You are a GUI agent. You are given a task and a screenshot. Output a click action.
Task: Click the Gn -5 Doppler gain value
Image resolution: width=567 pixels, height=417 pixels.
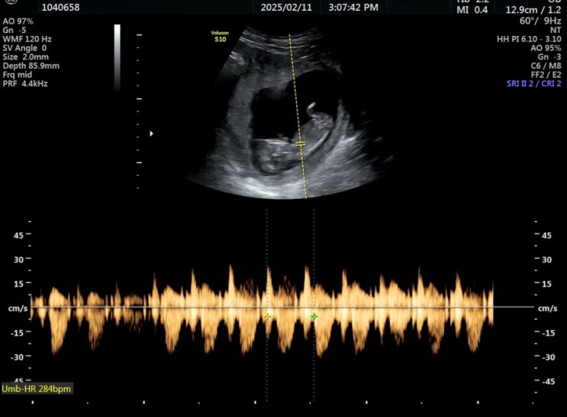pyautogui.click(x=14, y=30)
